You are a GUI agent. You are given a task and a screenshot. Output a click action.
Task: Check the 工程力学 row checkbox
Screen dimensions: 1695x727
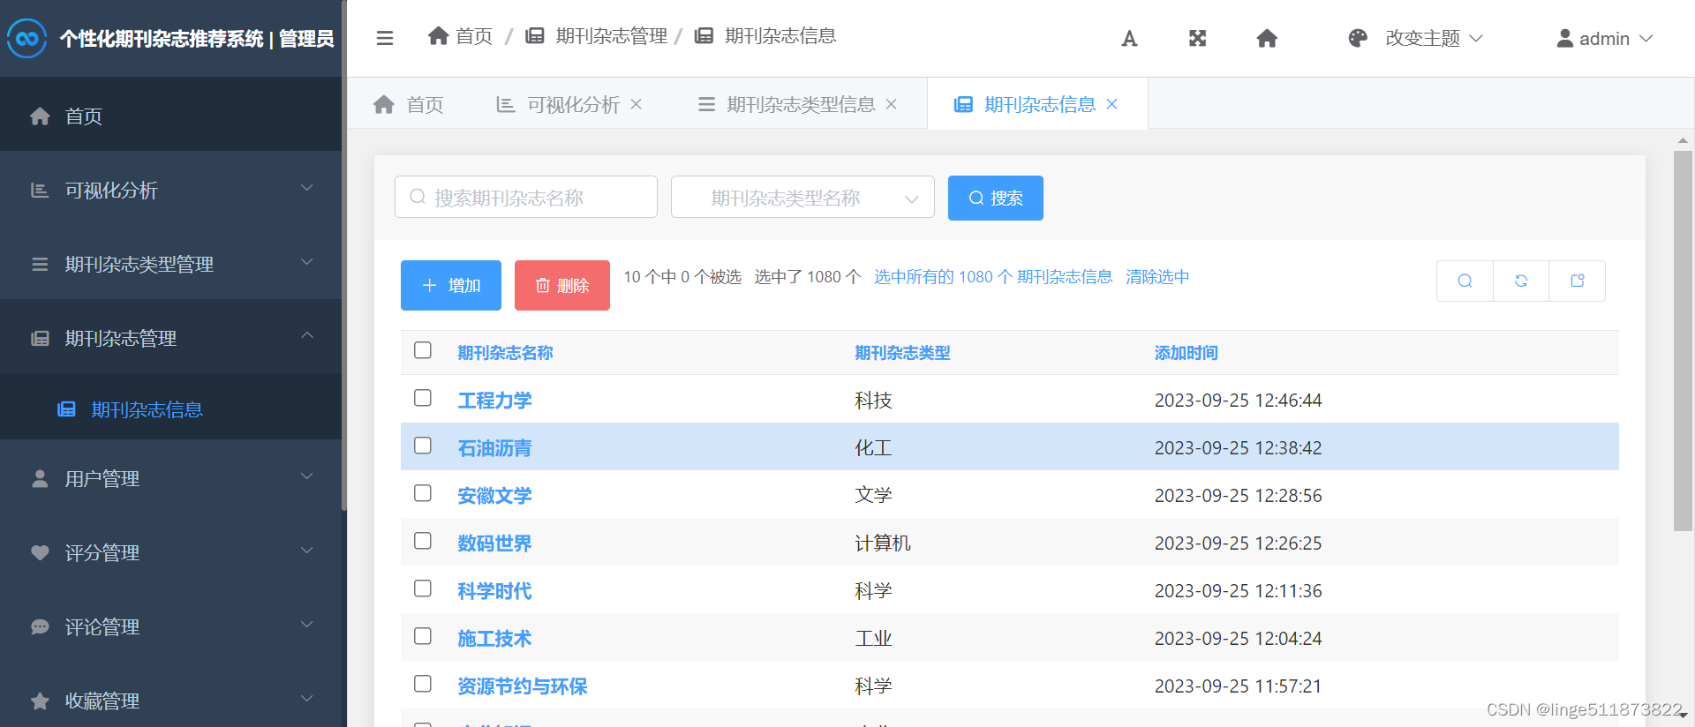click(x=423, y=398)
